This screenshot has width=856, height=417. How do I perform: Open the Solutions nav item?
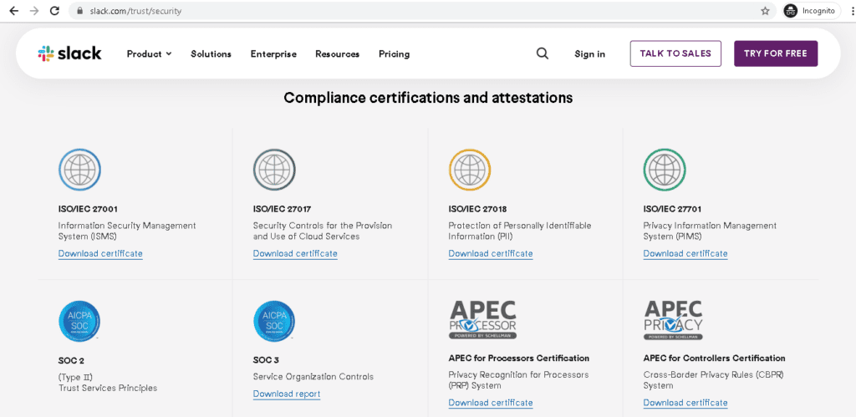click(x=211, y=54)
